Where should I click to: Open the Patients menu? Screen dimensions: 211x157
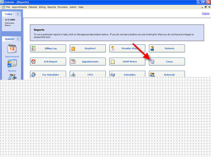coord(33,7)
